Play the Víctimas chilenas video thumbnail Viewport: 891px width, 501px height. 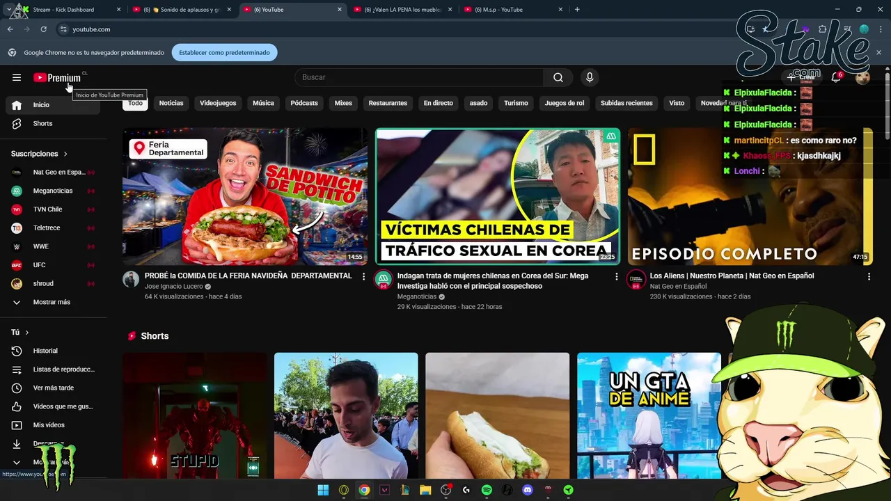[498, 197]
